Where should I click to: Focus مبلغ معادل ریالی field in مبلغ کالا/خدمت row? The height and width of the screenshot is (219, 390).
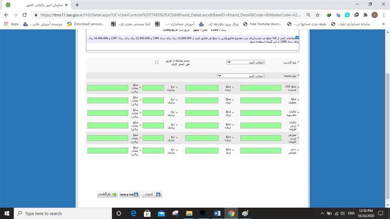pos(108,88)
